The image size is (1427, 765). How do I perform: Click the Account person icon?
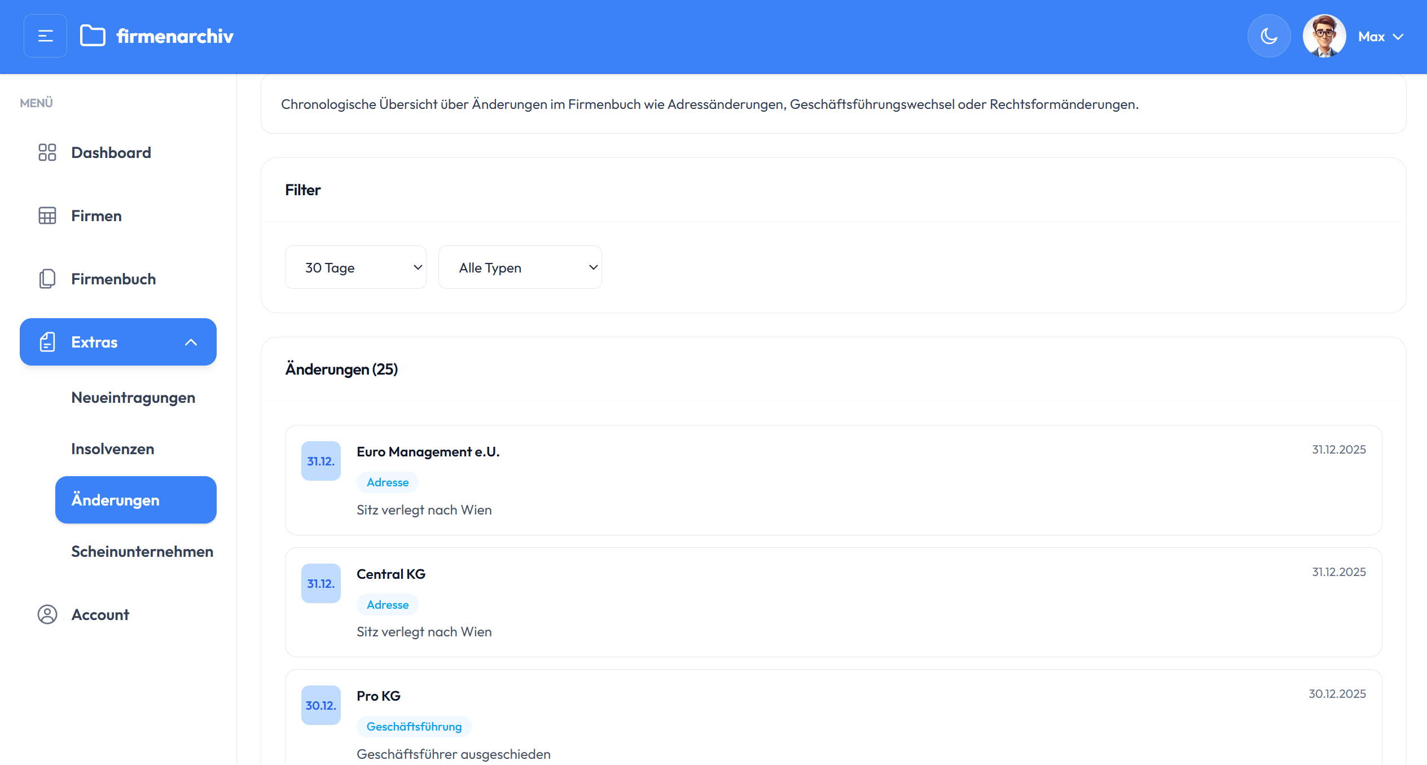47,614
